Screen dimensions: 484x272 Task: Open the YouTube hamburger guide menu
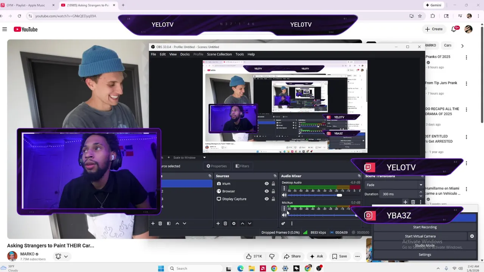(5, 29)
